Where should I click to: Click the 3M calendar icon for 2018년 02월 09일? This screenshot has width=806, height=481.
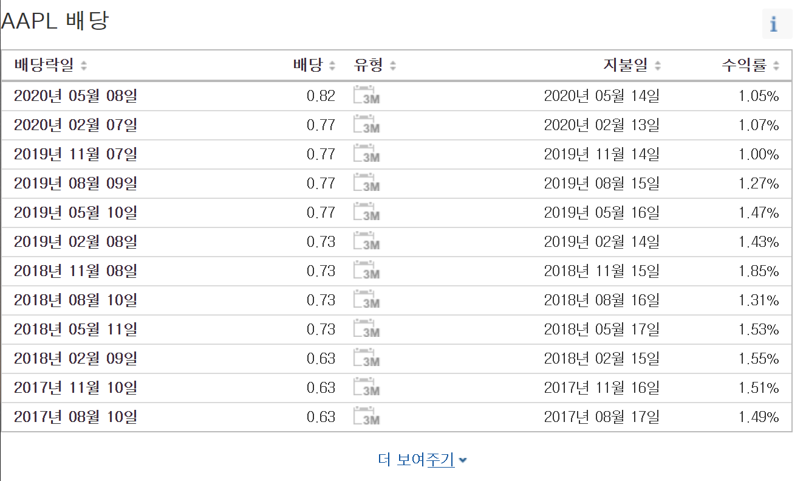click(366, 359)
